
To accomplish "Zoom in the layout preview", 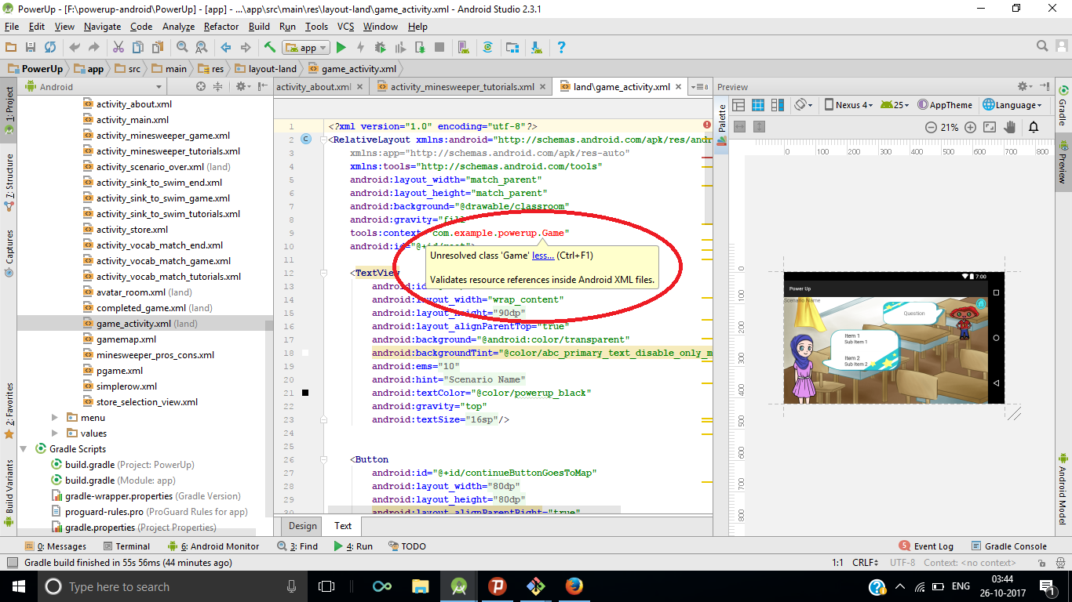I will coord(970,127).
